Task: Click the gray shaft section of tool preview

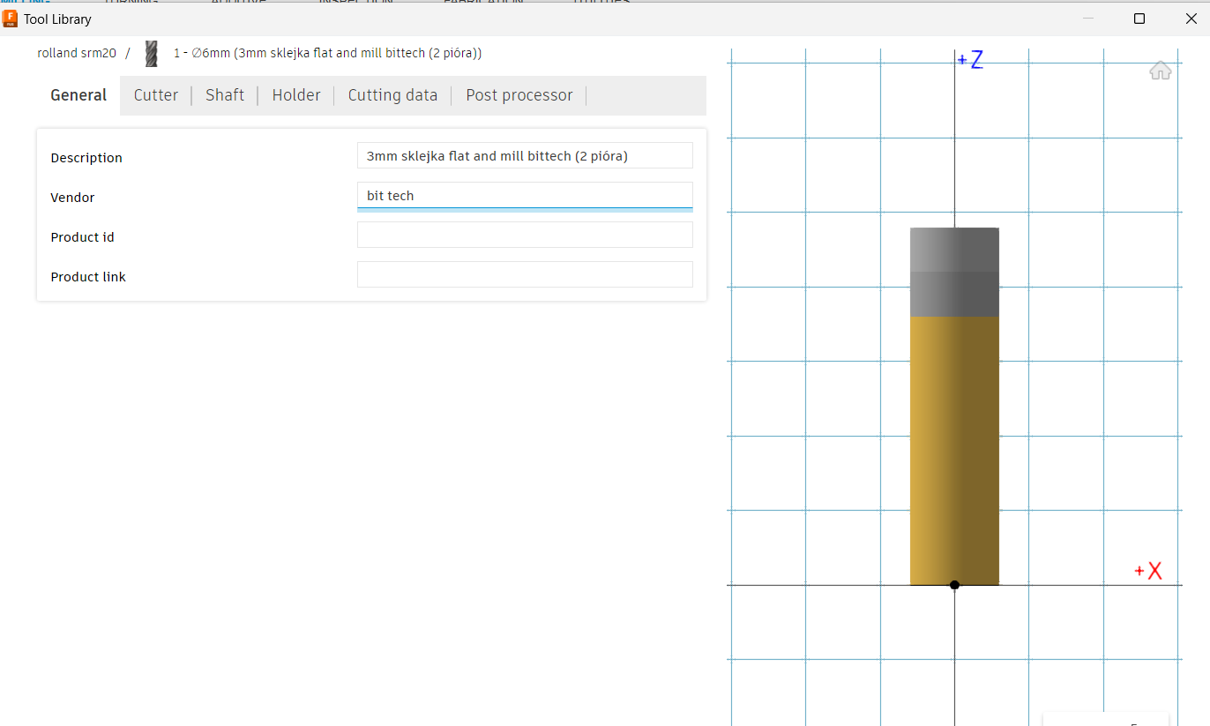Action: 954,272
